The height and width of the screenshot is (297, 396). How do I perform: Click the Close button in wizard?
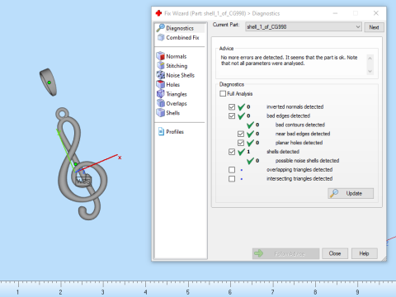click(x=335, y=253)
